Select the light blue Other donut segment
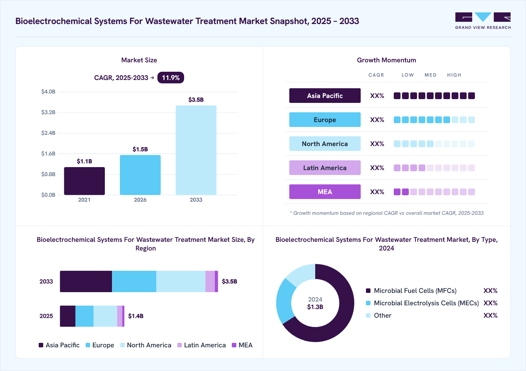The width and height of the screenshot is (526, 371). coord(302,273)
